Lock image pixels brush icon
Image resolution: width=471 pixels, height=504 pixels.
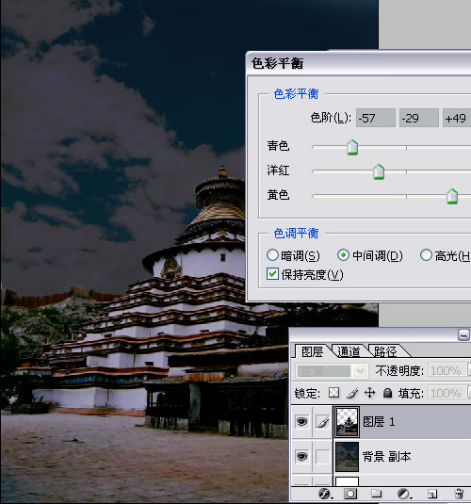pyautogui.click(x=352, y=393)
